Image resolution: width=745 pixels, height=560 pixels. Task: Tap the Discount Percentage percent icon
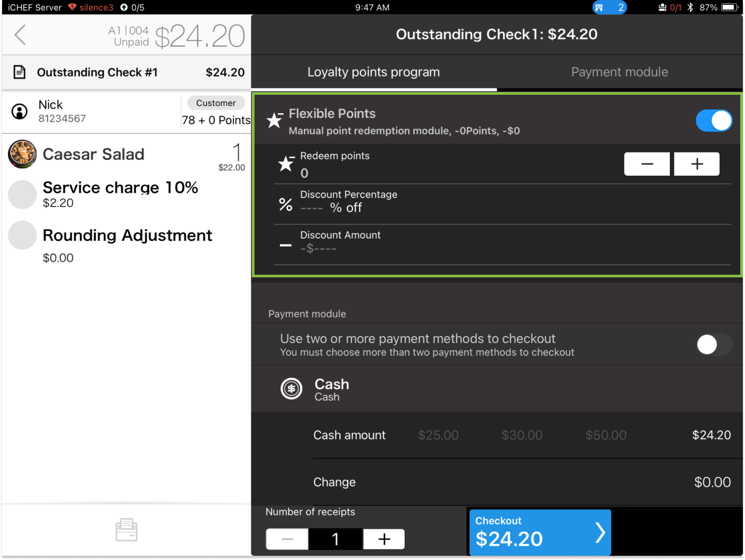[x=286, y=204]
